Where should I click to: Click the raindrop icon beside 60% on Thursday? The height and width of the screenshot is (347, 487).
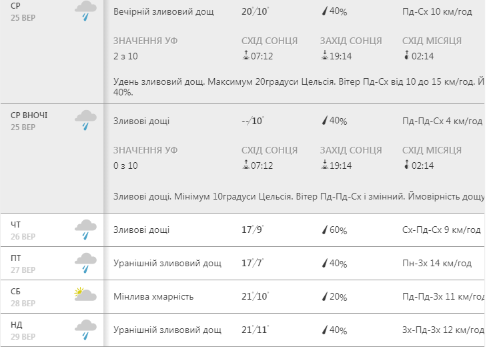click(325, 230)
